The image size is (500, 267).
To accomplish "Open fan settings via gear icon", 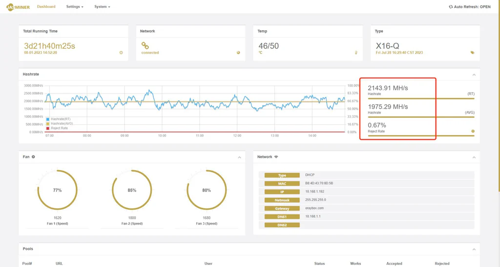I will [x=33, y=157].
